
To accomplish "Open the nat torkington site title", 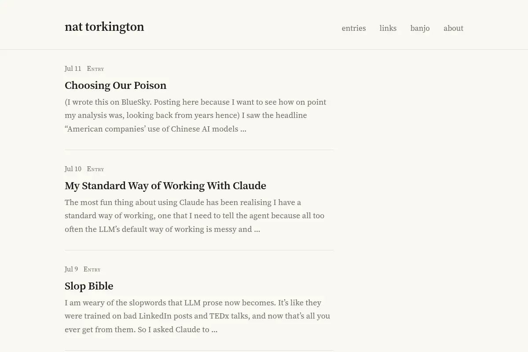I will [x=104, y=27].
